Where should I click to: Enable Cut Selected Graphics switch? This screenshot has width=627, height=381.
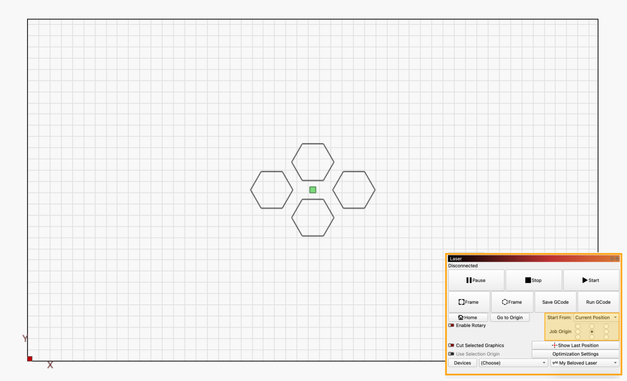pos(451,345)
